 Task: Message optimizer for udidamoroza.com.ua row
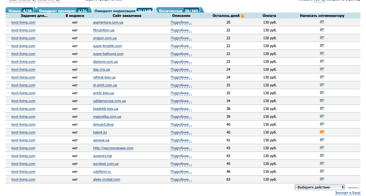tap(322, 101)
